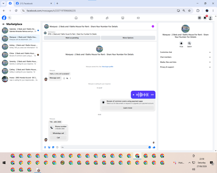Play the sent voice message
Image resolution: width=217 pixels, height=173 pixels.
(134, 95)
